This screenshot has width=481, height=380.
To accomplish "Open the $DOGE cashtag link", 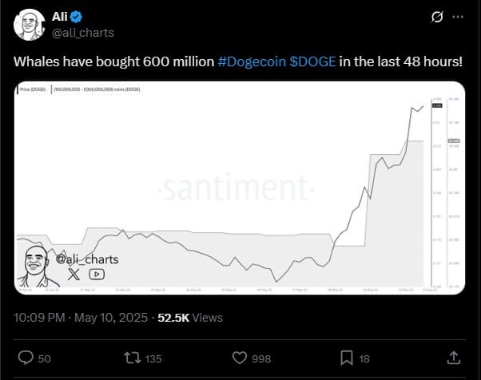I will pyautogui.click(x=312, y=61).
